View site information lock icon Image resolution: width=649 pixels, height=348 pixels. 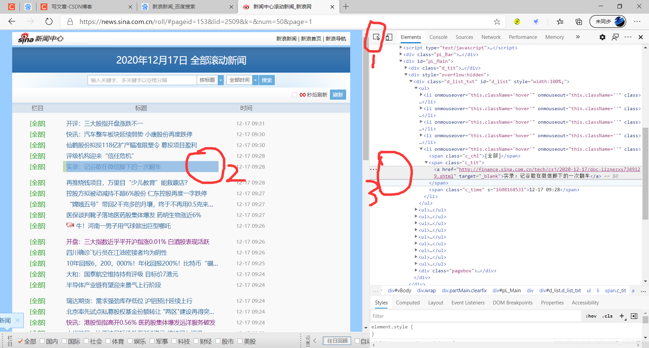coord(70,22)
